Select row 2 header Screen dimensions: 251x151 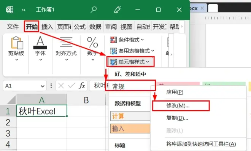click(8, 122)
